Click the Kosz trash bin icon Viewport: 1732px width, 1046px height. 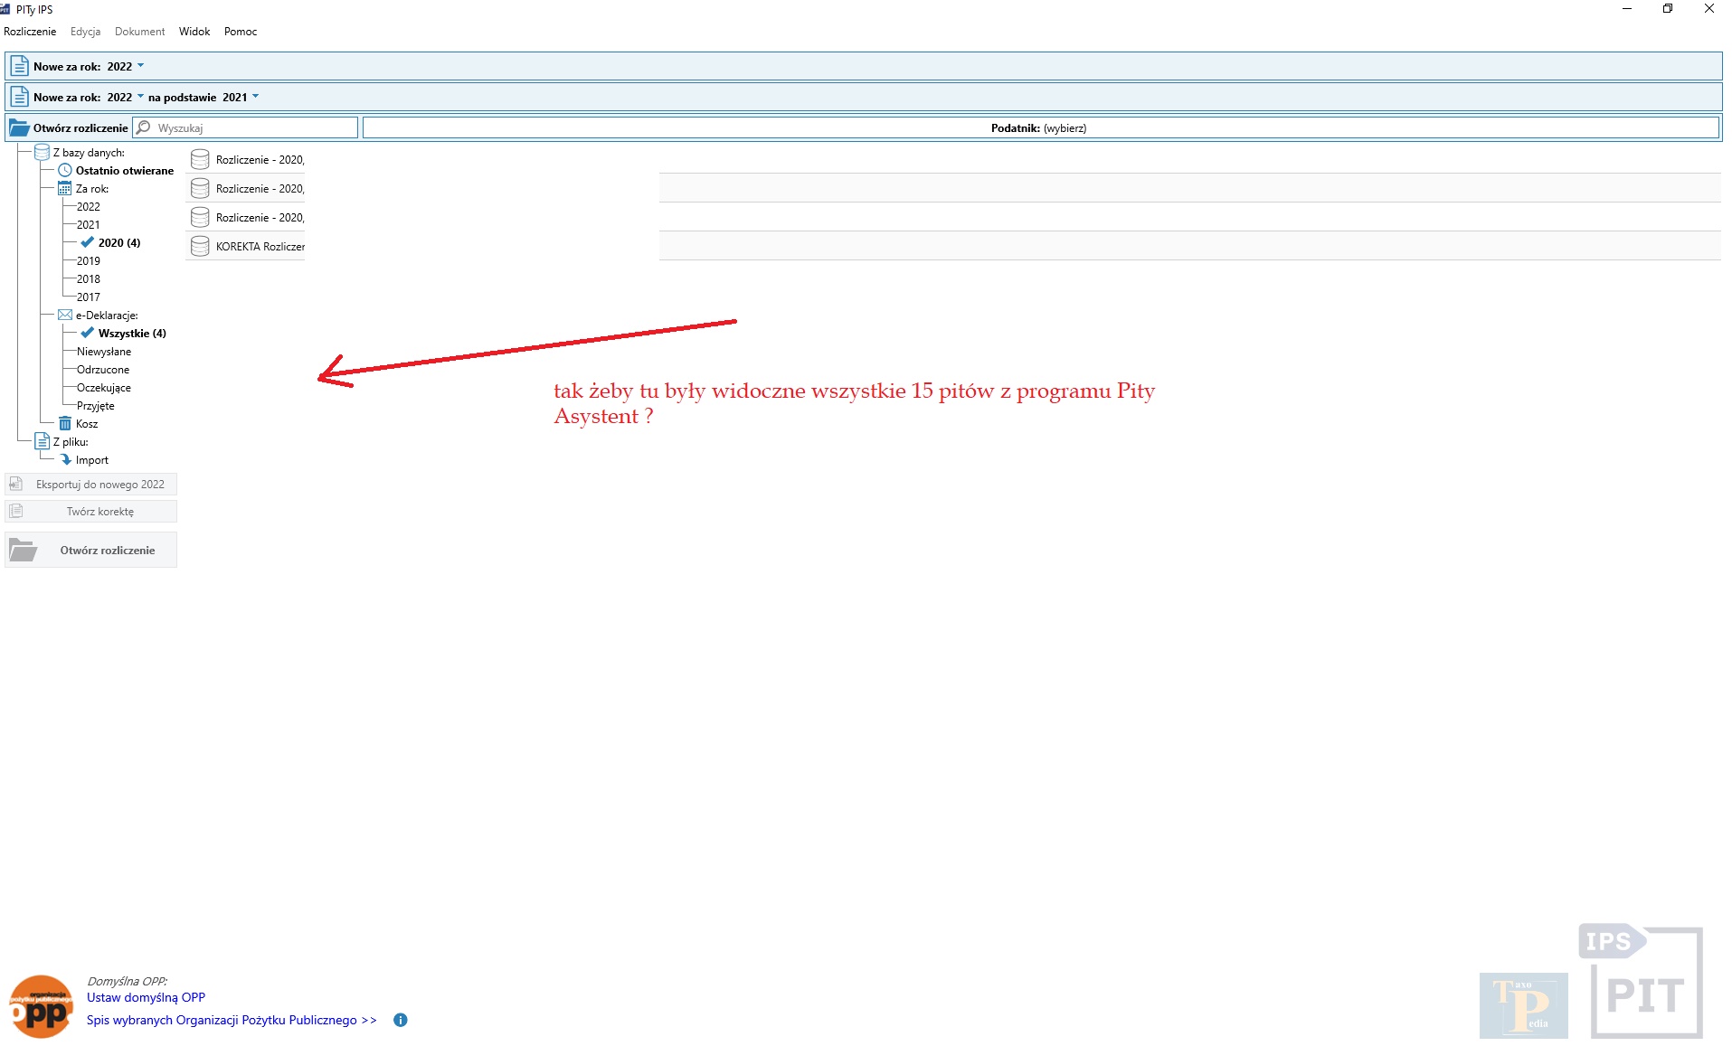click(x=65, y=423)
